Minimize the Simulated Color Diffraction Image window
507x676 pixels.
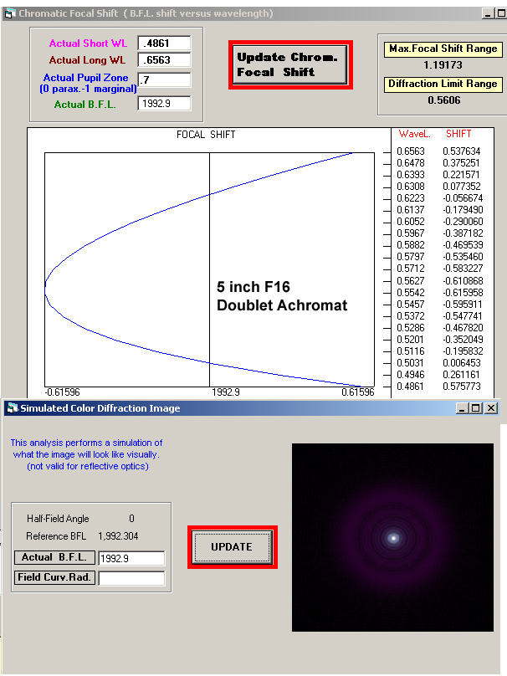462,407
